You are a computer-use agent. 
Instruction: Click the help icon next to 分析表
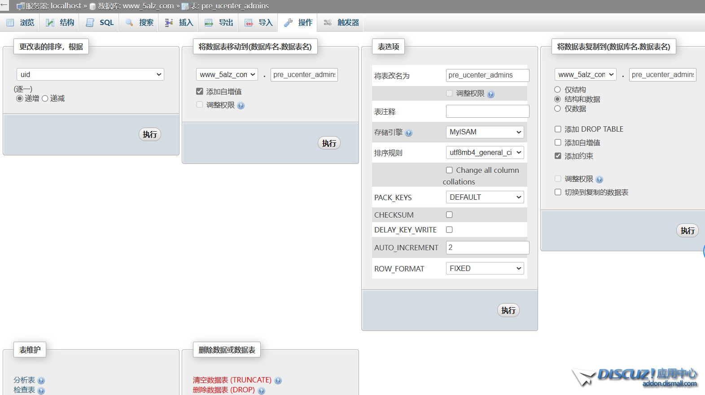point(41,381)
